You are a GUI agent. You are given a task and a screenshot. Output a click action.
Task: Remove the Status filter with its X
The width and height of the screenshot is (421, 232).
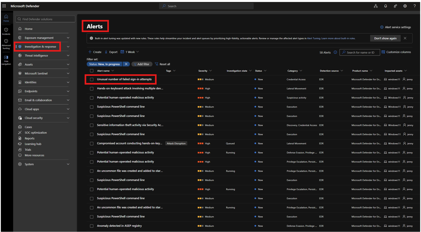coord(126,64)
